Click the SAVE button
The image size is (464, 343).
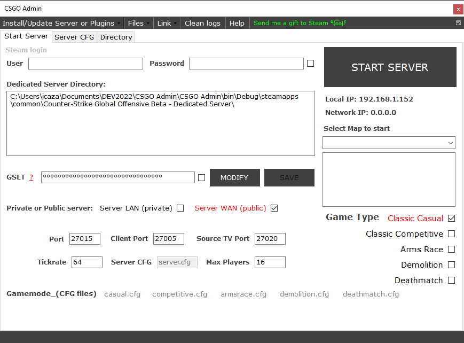[289, 178]
